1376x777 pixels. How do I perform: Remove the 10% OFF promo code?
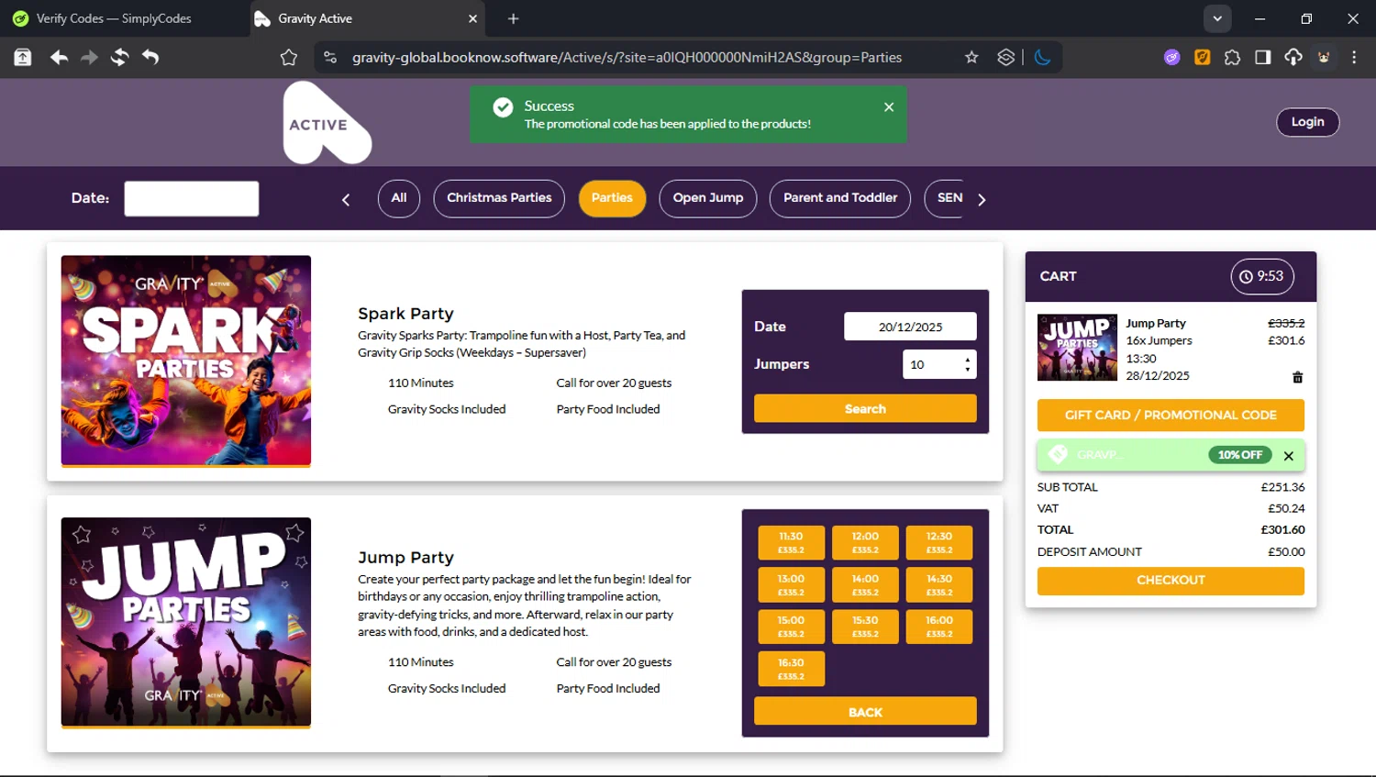[x=1289, y=456]
